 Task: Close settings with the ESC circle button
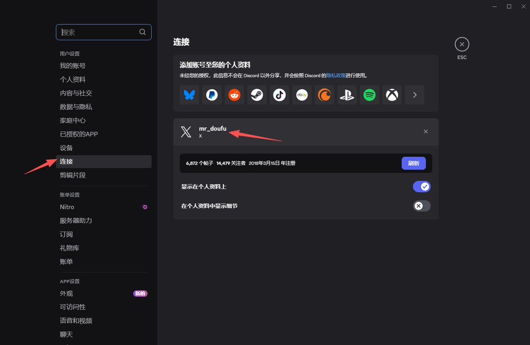[462, 44]
